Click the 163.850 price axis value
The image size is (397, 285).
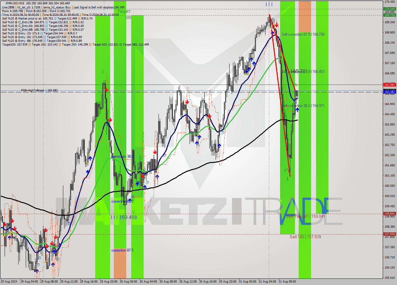390,125
